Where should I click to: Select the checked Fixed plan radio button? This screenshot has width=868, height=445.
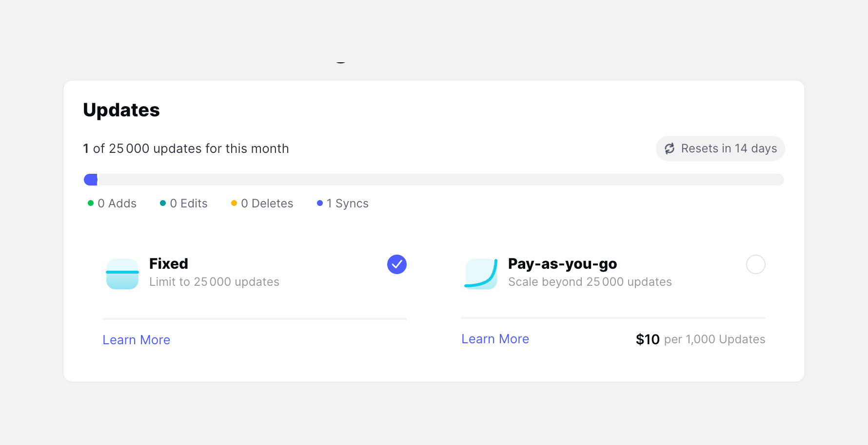coord(397,264)
